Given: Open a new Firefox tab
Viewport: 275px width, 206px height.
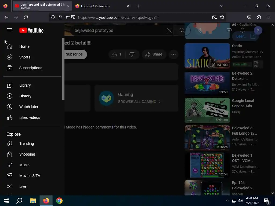Looking at the screenshot, I should coord(138,6).
